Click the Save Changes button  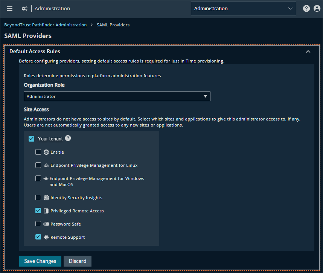tap(40, 261)
